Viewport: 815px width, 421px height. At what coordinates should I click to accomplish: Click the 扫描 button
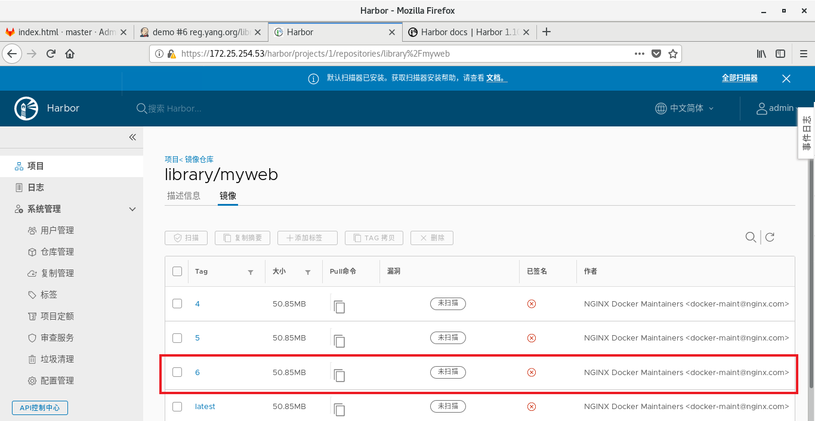click(x=186, y=238)
